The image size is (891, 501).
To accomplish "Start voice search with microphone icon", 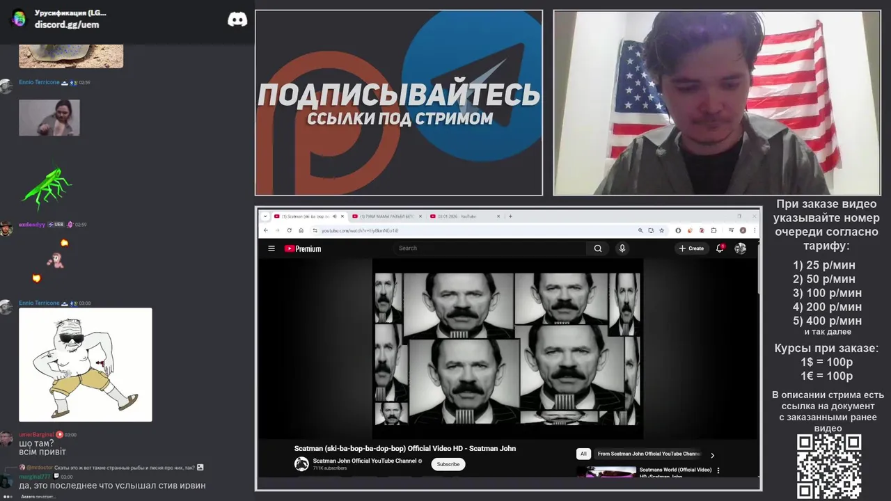I will point(622,248).
